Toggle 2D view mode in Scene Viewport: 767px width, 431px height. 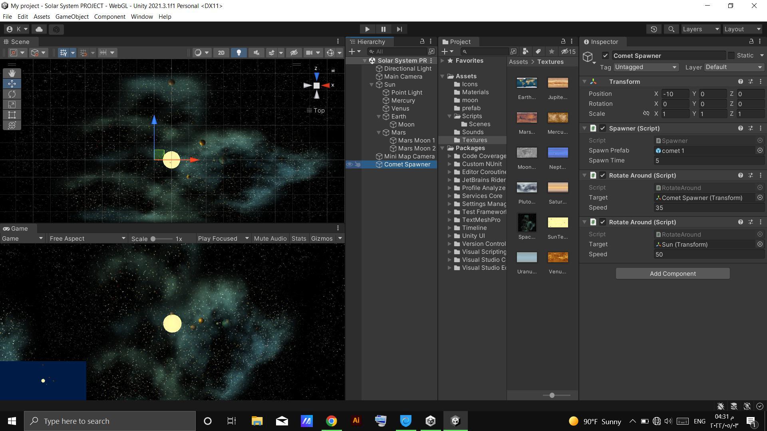pos(221,53)
